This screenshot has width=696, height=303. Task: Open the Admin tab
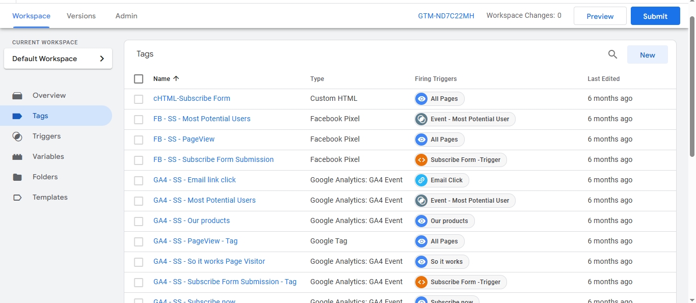[x=126, y=16]
